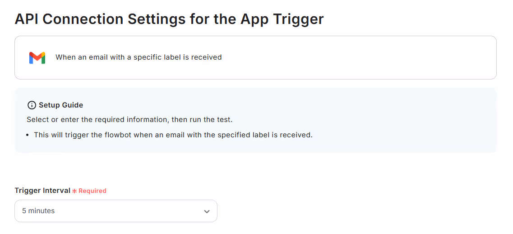Screen dimensions: 513x234
Task: Click the bullet point in the Setup Guide
Action: point(29,135)
